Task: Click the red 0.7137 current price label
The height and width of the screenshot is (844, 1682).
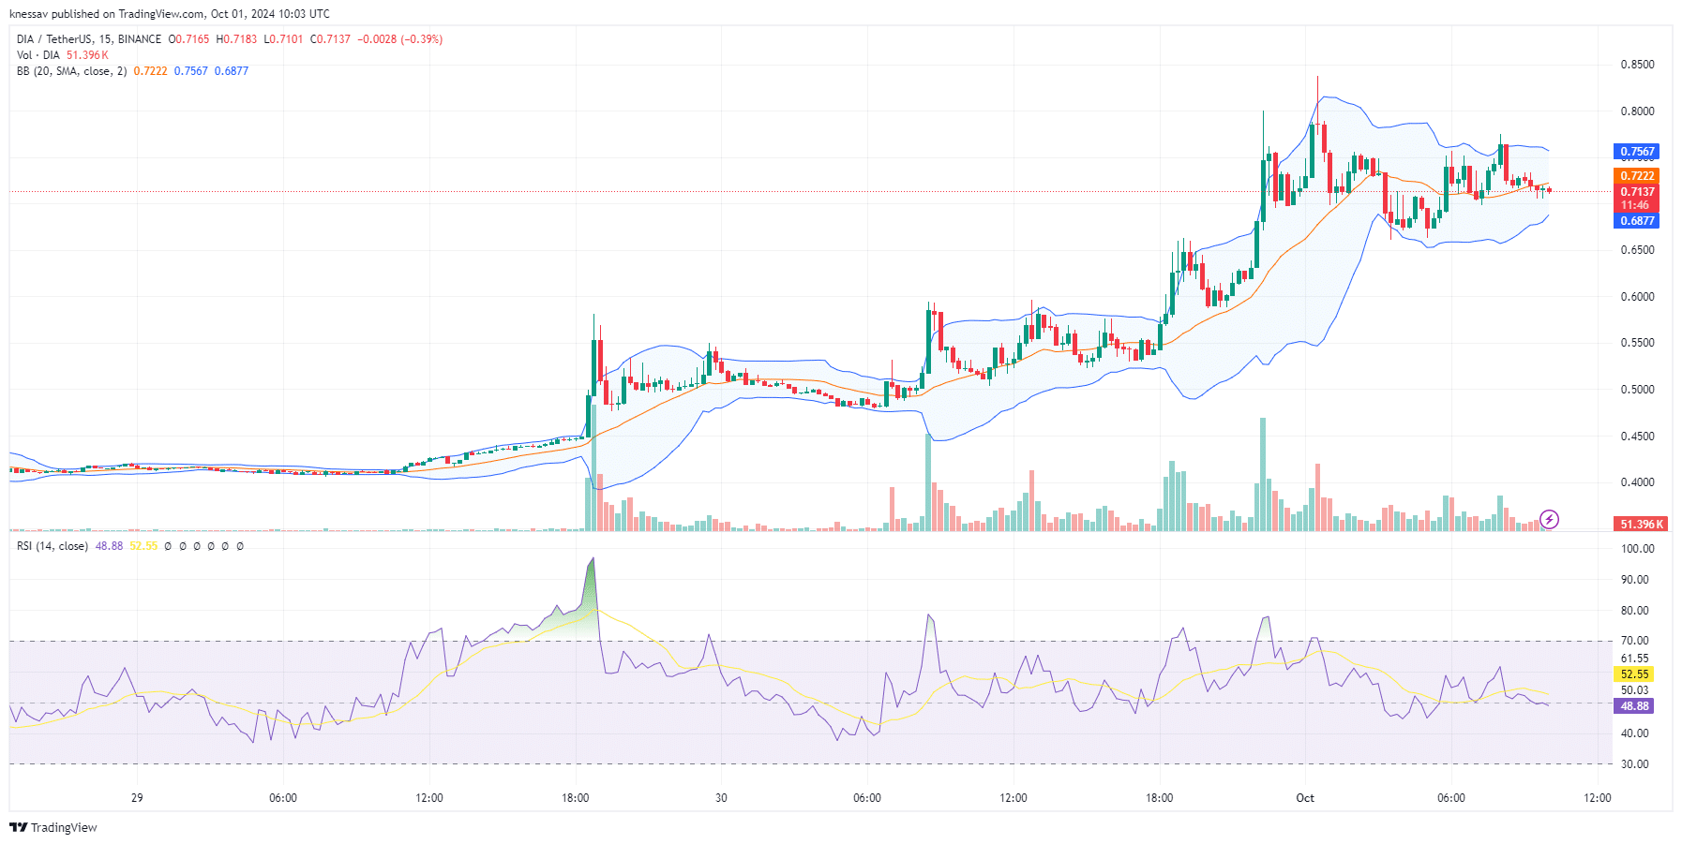Action: point(1637,191)
